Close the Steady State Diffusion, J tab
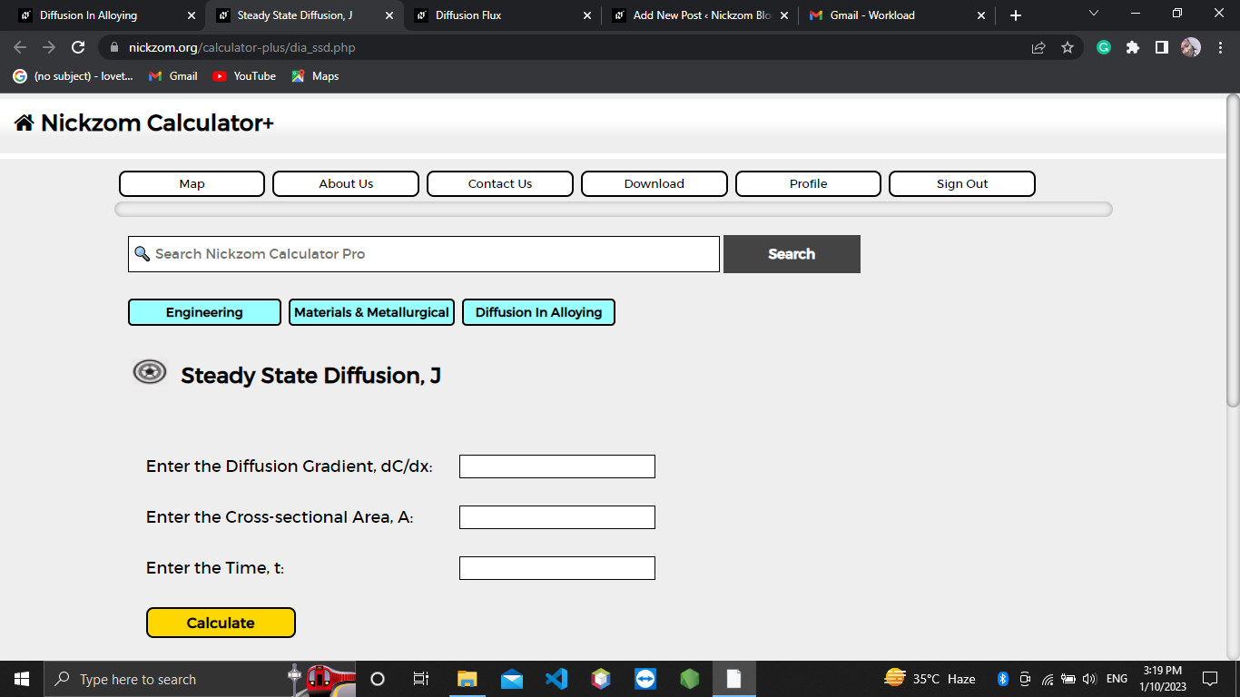Image resolution: width=1240 pixels, height=697 pixels. coord(389,15)
